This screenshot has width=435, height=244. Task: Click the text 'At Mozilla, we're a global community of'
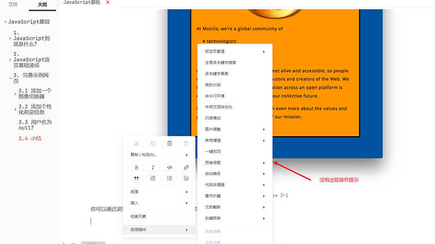[x=240, y=28]
